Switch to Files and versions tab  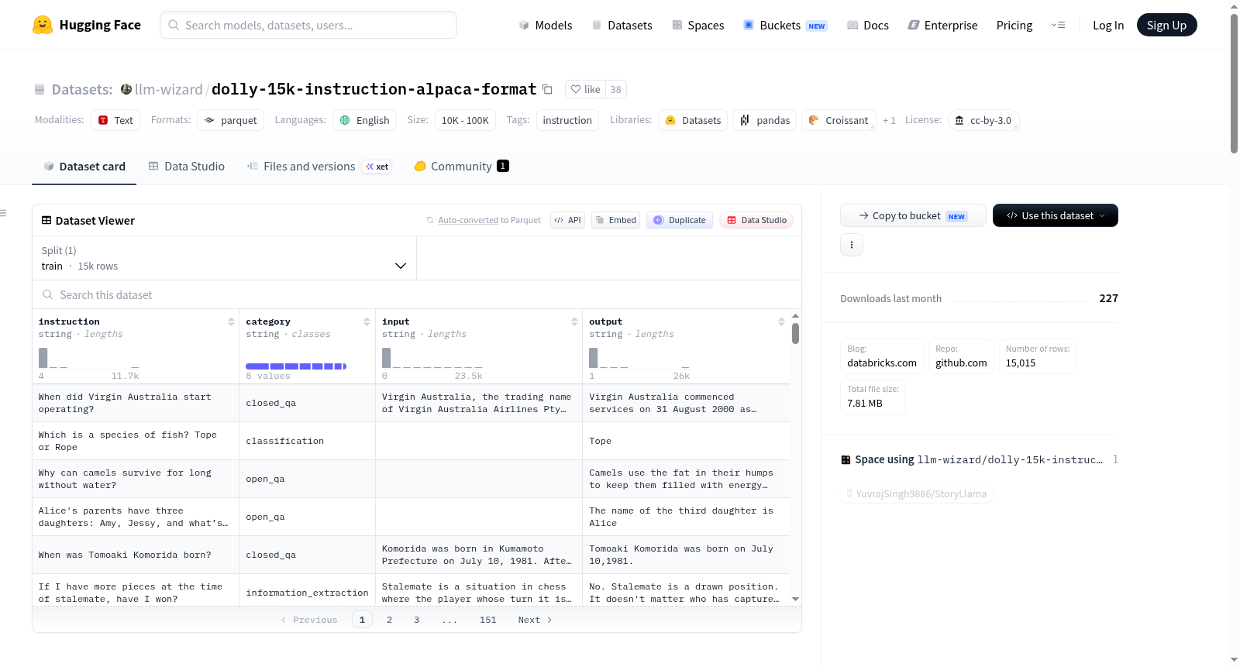coord(319,166)
